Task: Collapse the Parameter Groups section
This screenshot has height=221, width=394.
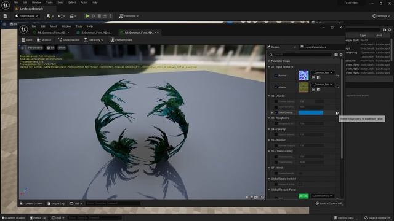Action: (x=269, y=61)
